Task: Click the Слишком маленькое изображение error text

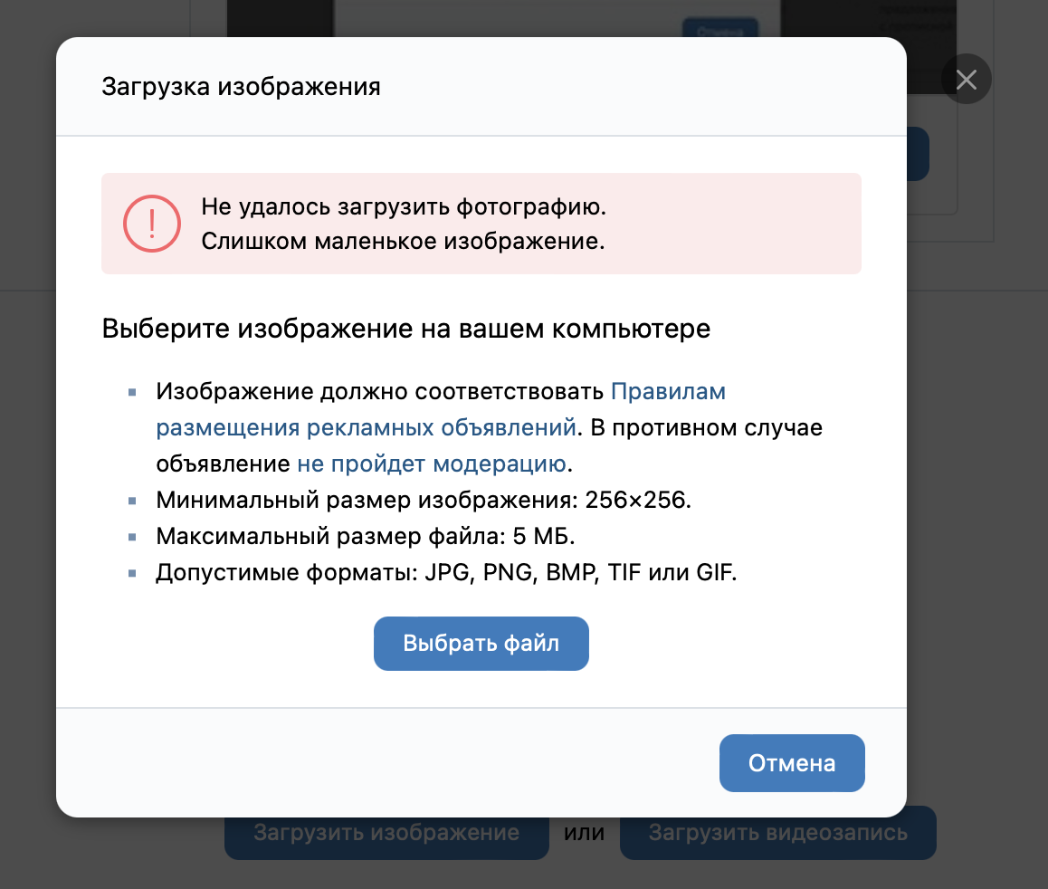Action: click(403, 241)
